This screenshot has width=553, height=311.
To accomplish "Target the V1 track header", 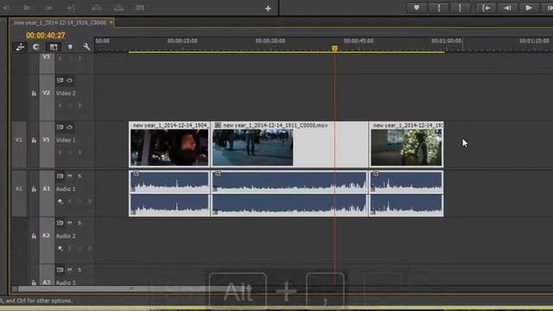I will (47, 140).
